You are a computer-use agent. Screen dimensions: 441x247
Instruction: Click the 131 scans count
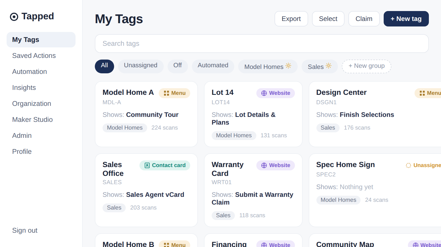pyautogui.click(x=274, y=135)
